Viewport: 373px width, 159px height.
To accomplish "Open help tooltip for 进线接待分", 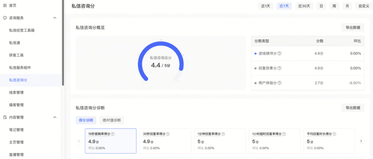I will click(x=279, y=54).
